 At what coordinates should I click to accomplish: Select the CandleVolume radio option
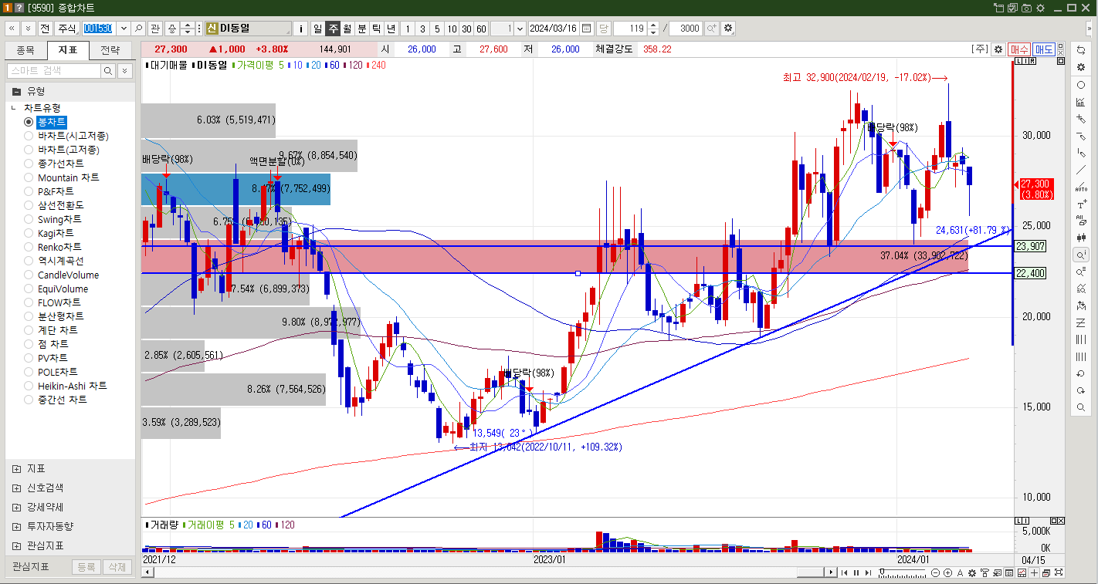(62, 275)
